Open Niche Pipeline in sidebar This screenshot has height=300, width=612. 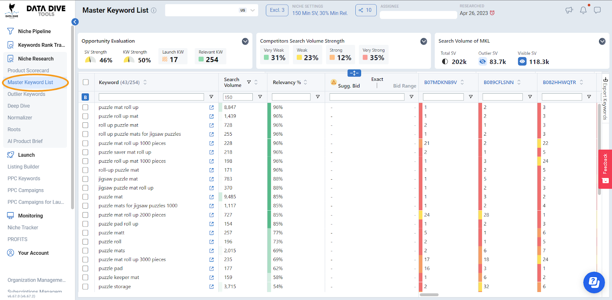34,31
